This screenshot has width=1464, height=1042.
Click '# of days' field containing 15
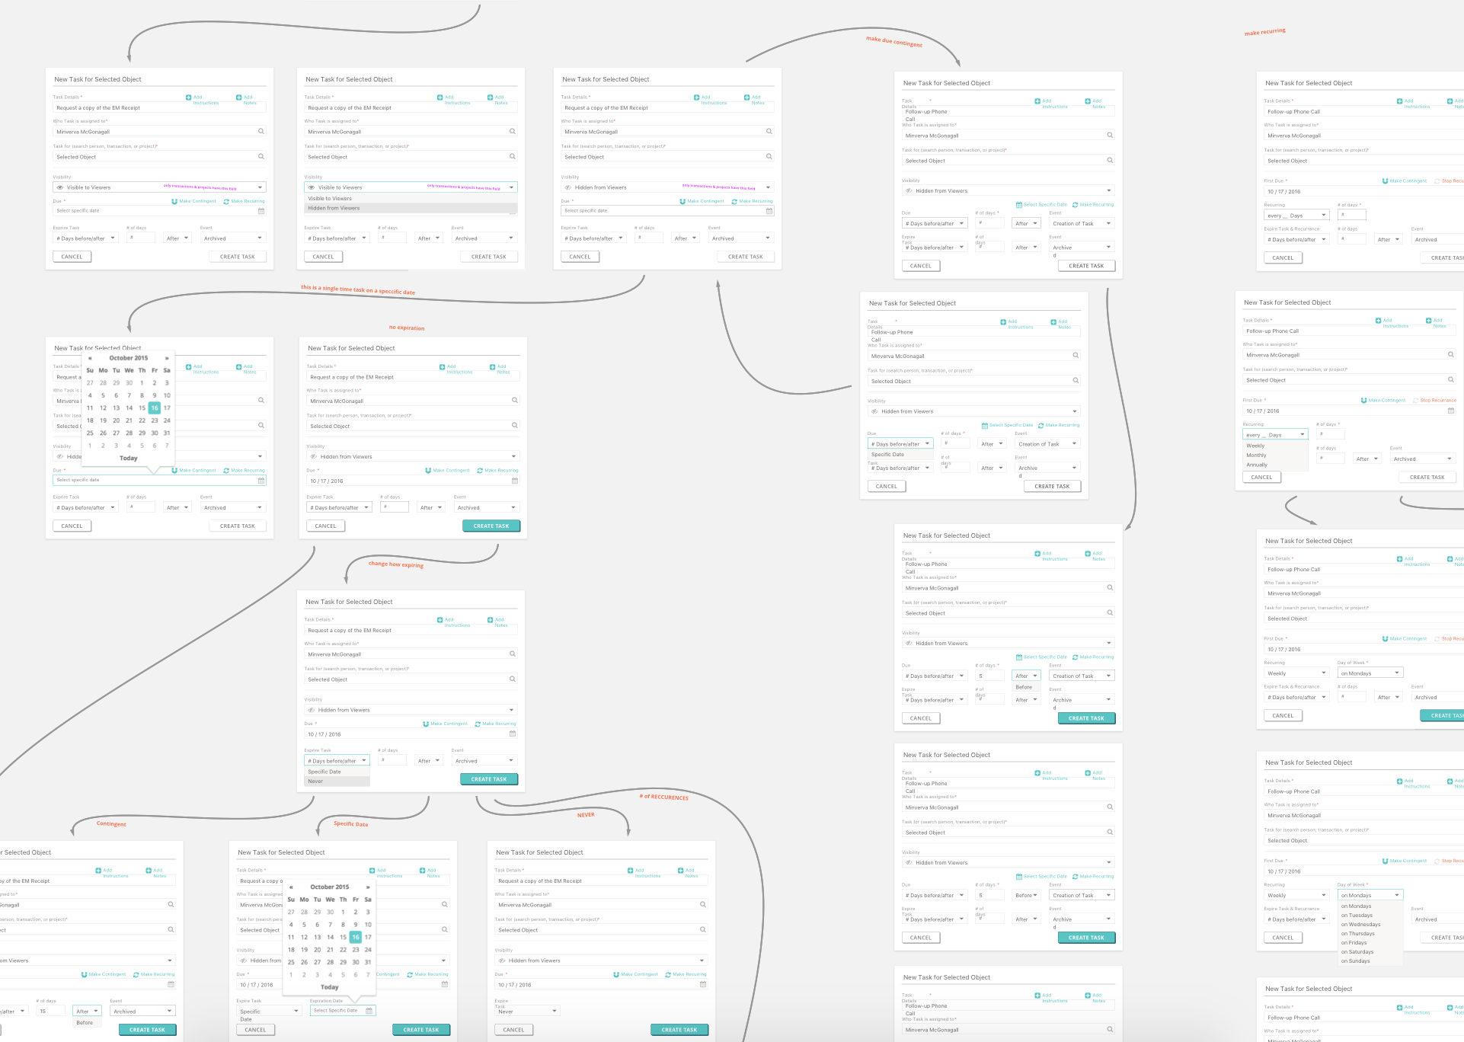[x=50, y=1012]
